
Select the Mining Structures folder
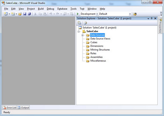[x=100, y=50]
